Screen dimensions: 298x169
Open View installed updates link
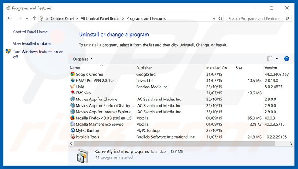32,44
